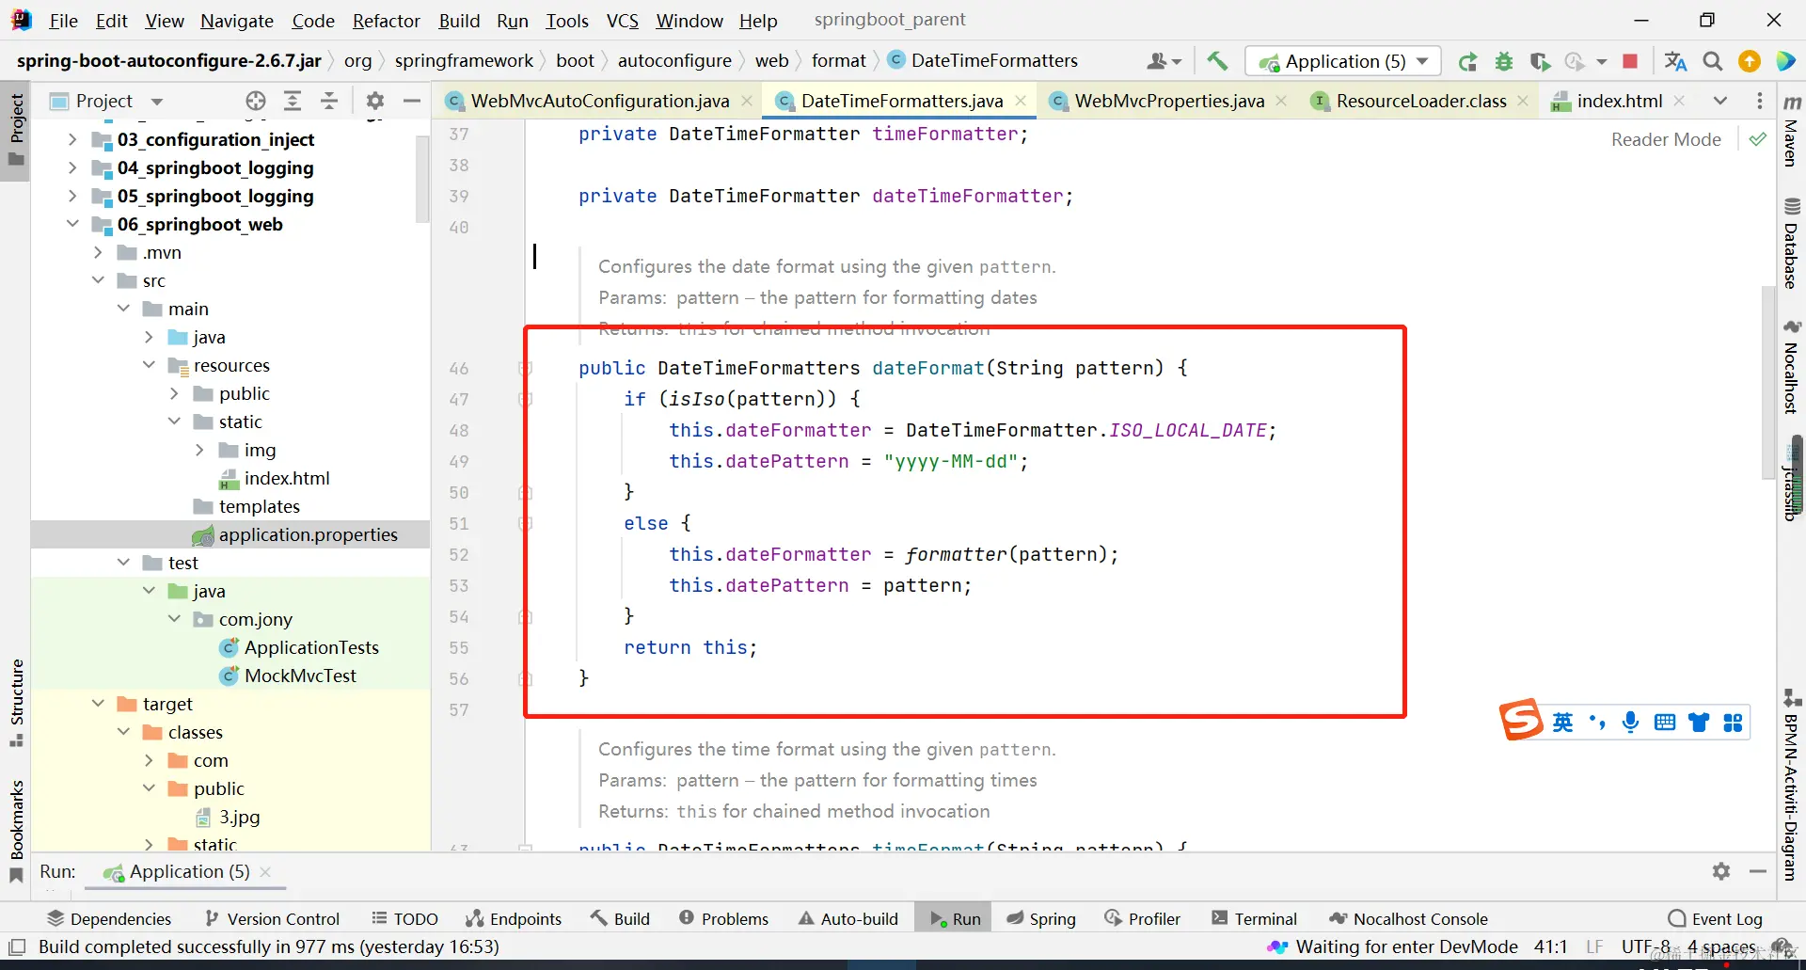Open the Application (5) run configuration dropdown
The image size is (1806, 970).
(1342, 62)
